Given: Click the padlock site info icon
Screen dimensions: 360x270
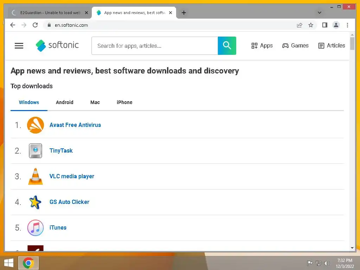Looking at the screenshot, I should tap(49, 25).
